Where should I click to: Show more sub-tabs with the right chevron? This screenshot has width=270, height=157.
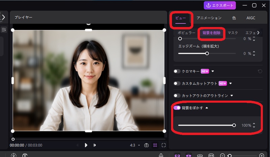(258, 32)
